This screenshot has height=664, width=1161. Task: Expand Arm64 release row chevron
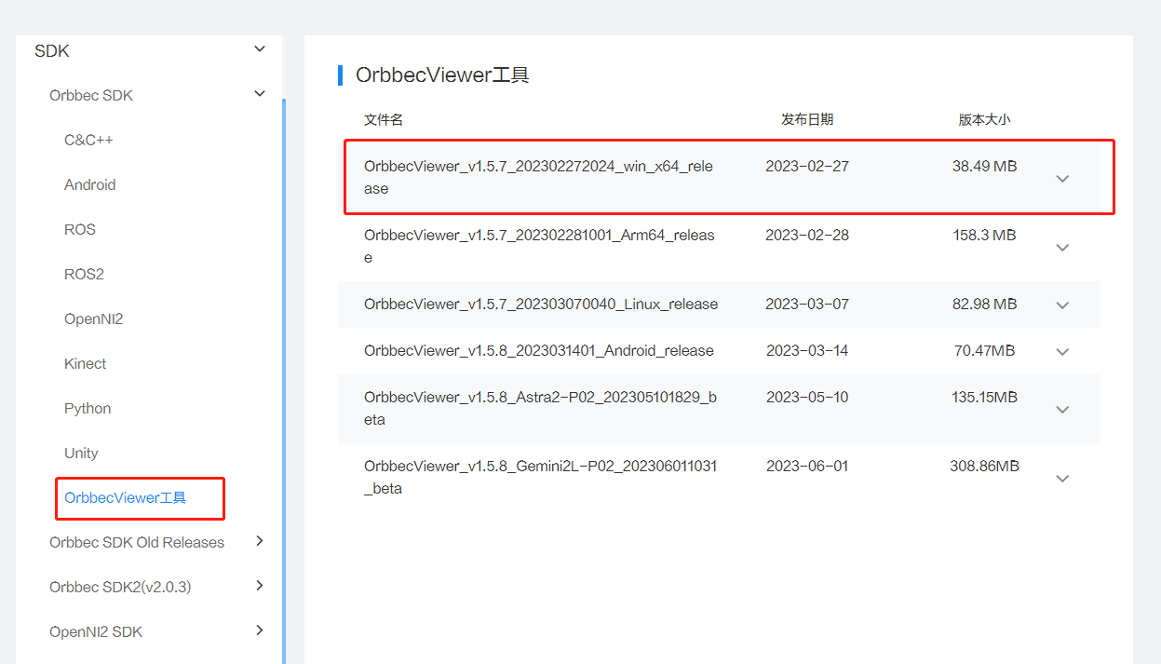[x=1062, y=247]
